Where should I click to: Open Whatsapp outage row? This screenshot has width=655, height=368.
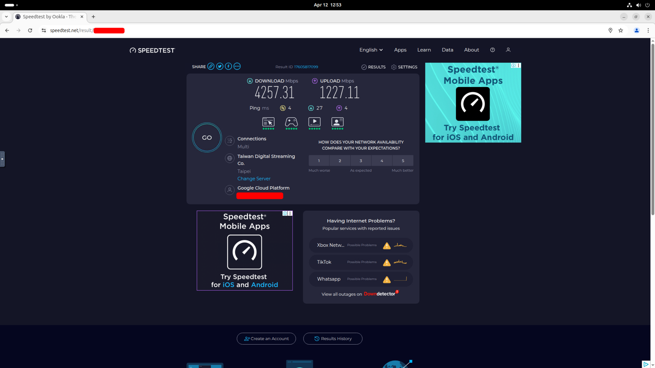[361, 279]
